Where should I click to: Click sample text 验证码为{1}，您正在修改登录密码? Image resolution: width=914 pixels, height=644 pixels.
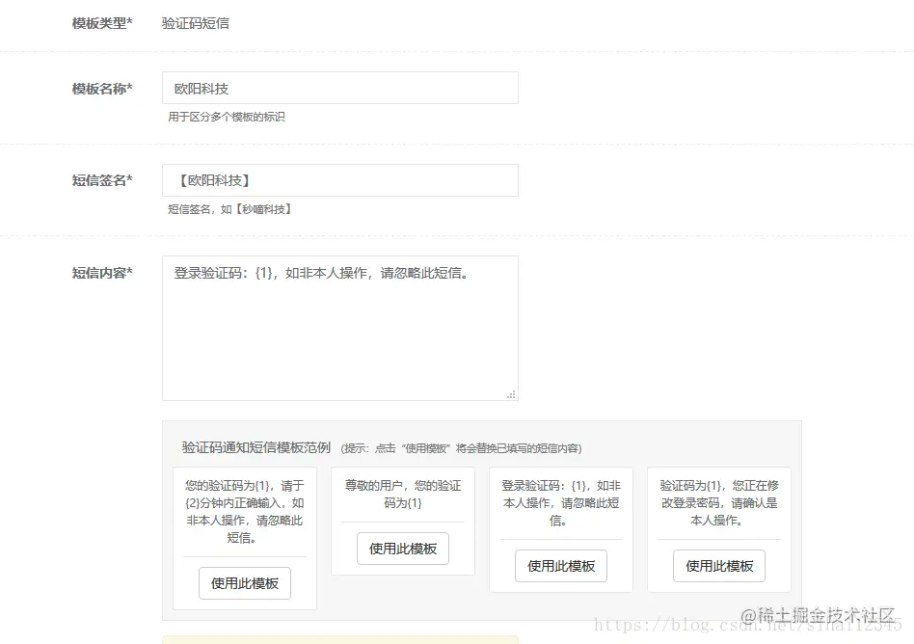coord(719,502)
